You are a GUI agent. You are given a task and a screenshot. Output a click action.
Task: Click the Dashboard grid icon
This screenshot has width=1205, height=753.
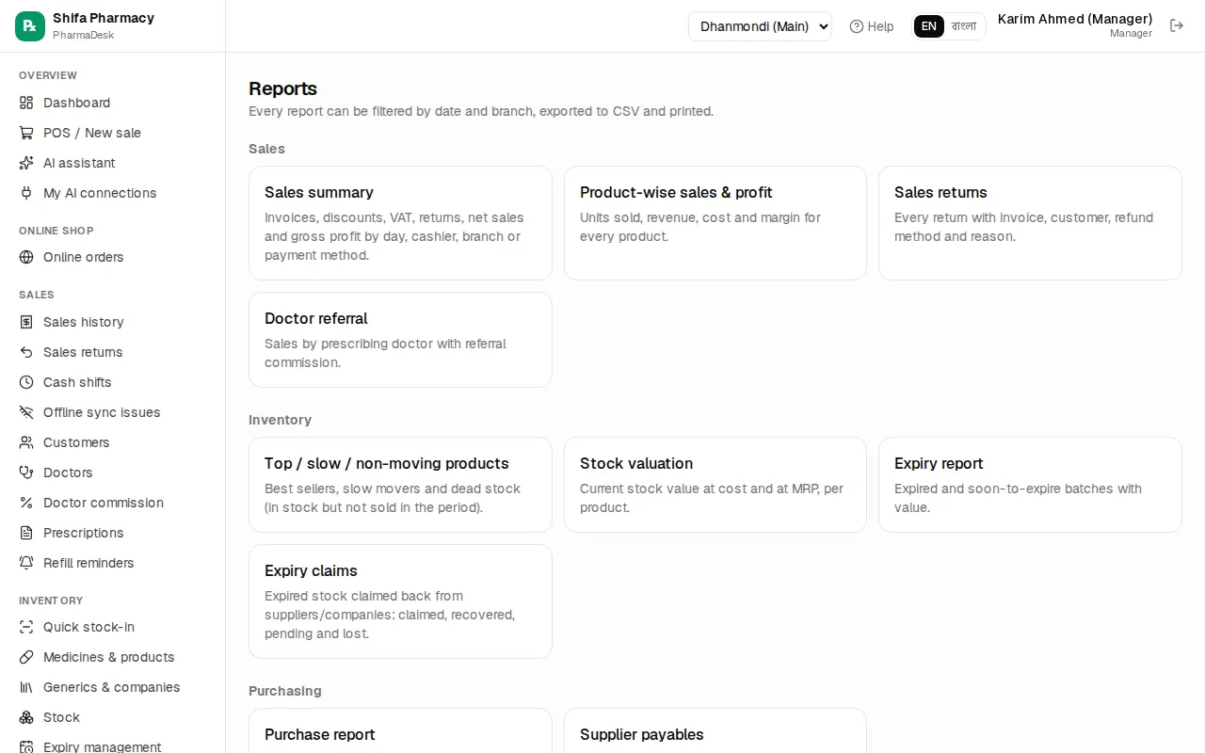[x=26, y=103]
